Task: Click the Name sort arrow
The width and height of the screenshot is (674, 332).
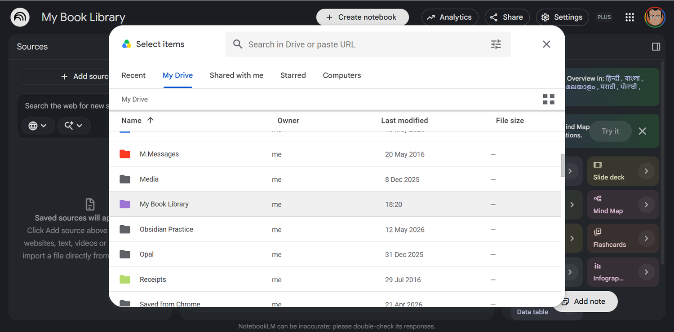Action: click(151, 120)
